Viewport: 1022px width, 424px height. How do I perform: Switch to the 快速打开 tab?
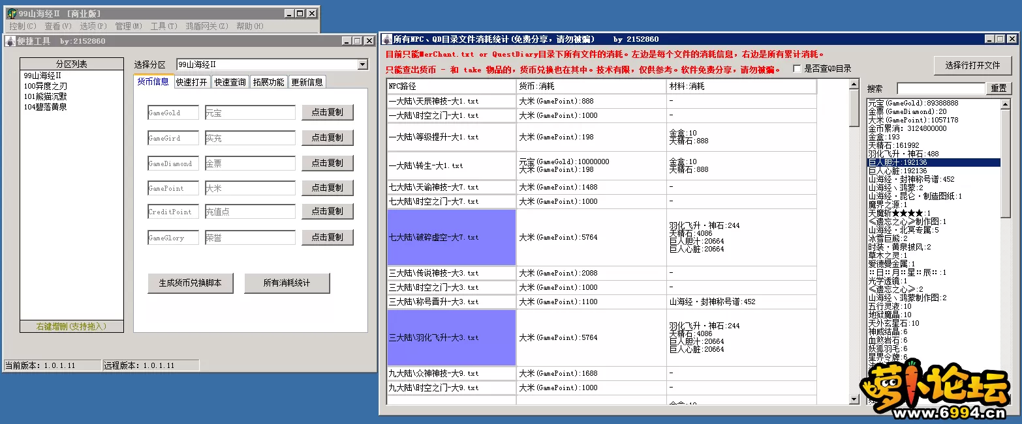tap(192, 82)
